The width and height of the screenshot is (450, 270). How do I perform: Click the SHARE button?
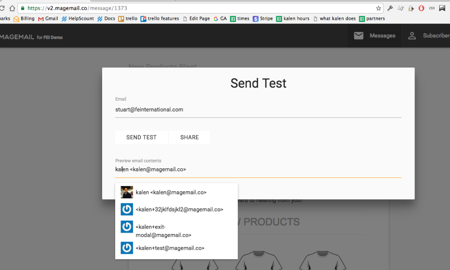[189, 137]
